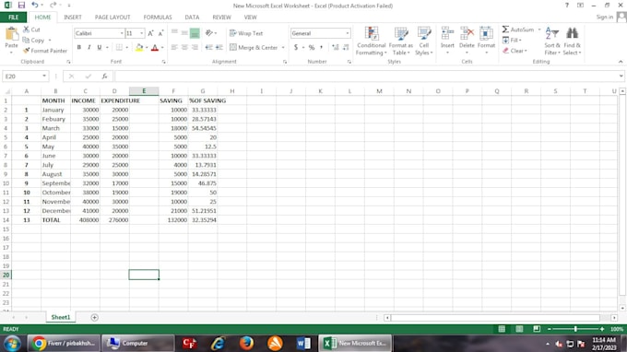Select column E header
Viewport: 627px width, 352px height.
click(144, 91)
